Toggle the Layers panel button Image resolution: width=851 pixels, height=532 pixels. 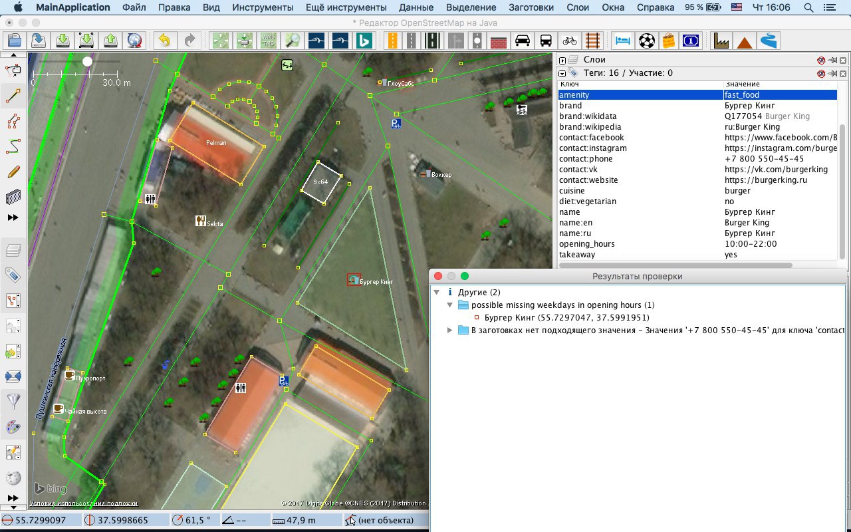coord(13,250)
